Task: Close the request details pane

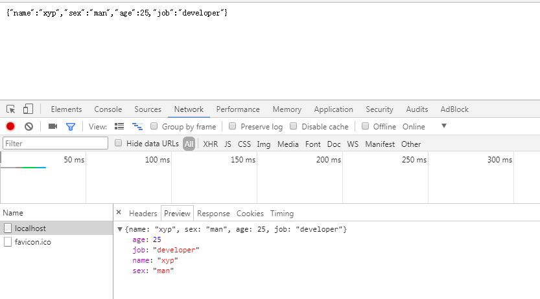Action: 119,212
